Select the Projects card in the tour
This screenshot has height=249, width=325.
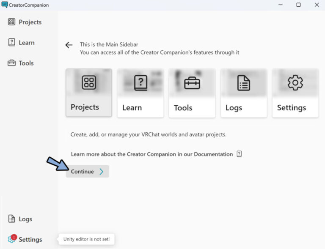pyautogui.click(x=89, y=93)
